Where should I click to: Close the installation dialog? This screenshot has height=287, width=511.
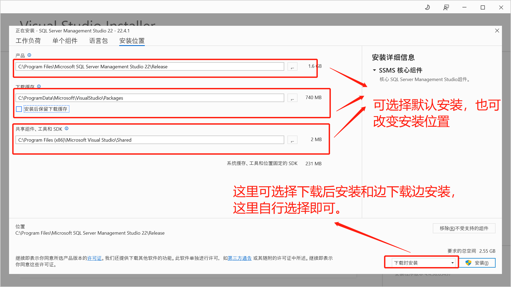pos(497,31)
